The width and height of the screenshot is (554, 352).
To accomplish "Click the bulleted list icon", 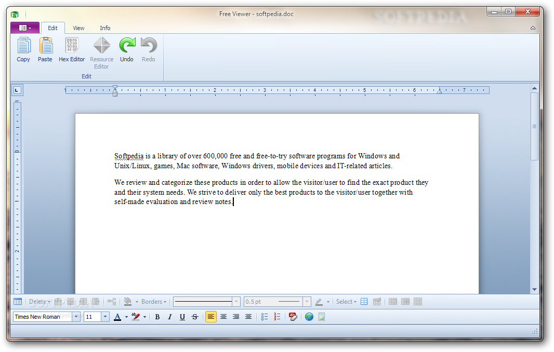I will (x=265, y=317).
